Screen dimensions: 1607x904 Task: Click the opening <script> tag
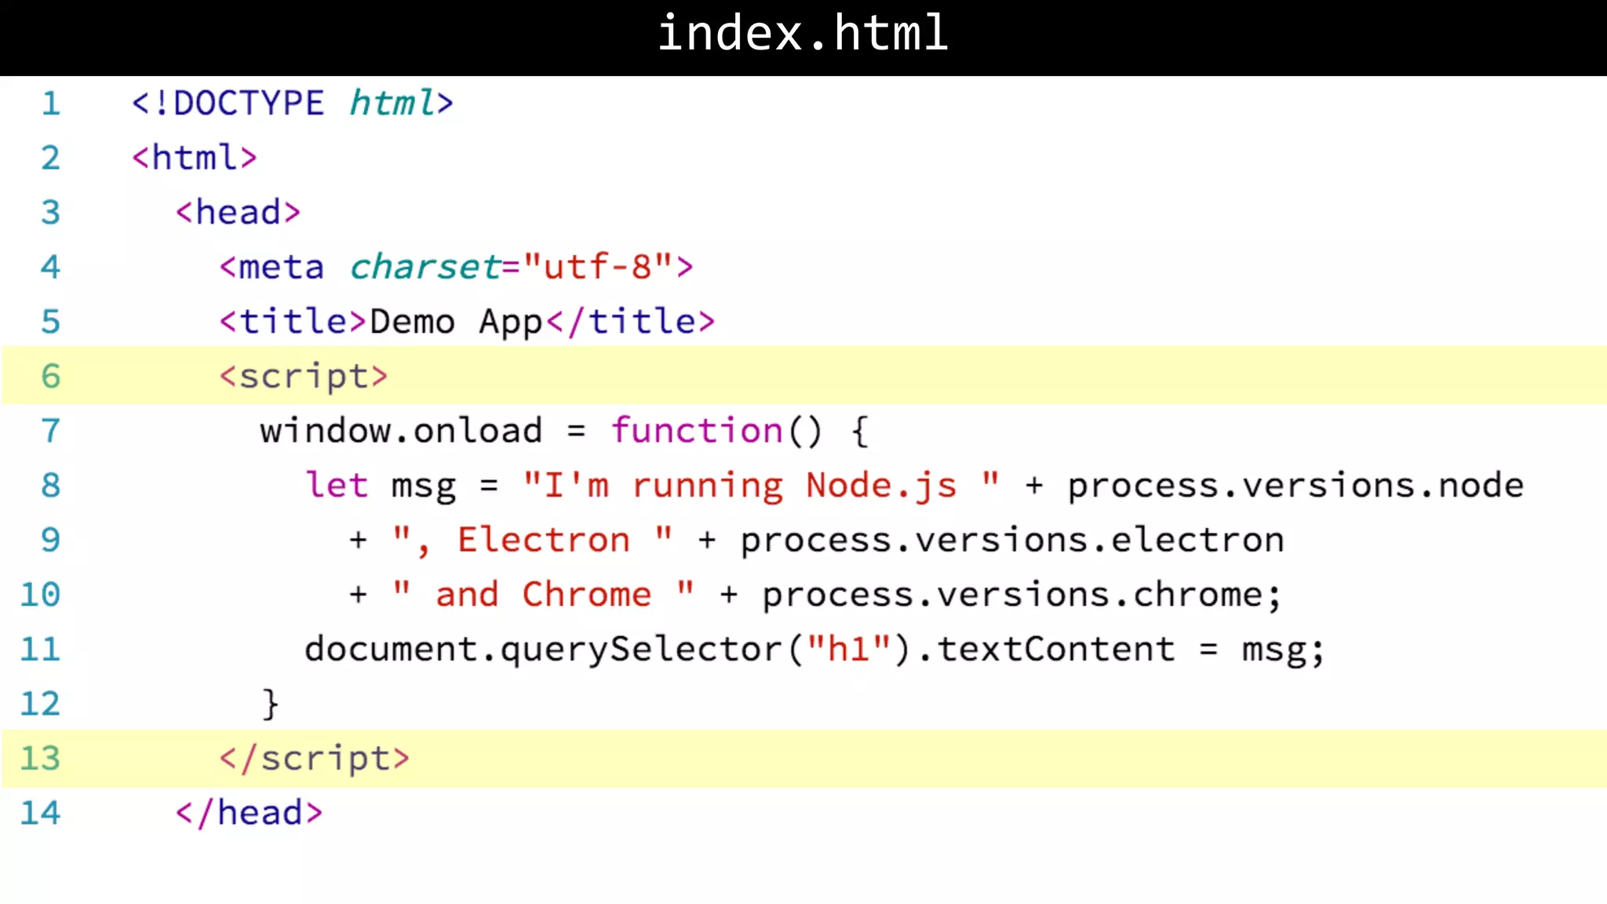(304, 377)
